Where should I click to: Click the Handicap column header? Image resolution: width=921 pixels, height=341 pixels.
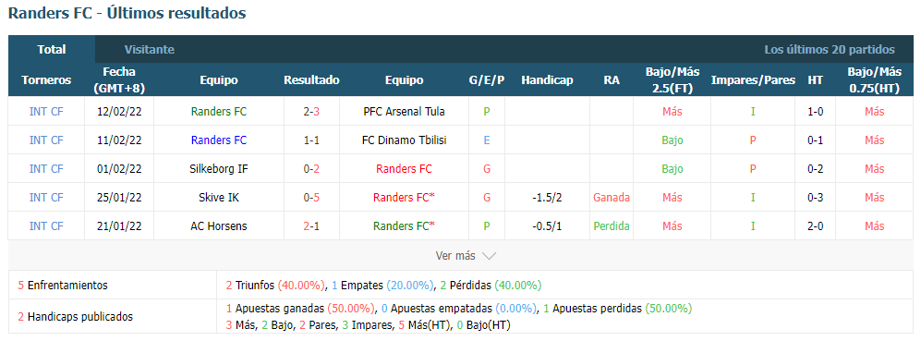coord(547,80)
